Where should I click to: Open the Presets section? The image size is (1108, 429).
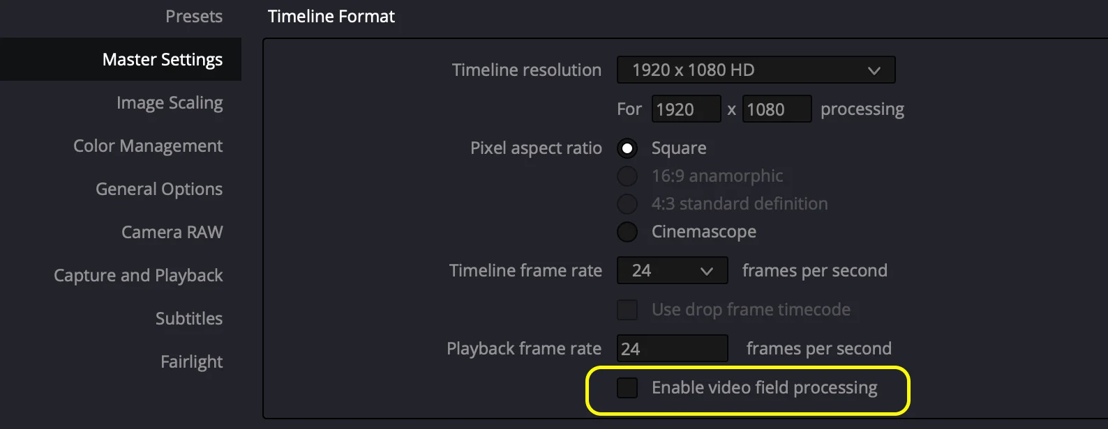coord(194,16)
